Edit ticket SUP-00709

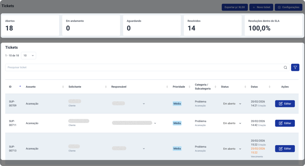pyautogui.click(x=285, y=104)
